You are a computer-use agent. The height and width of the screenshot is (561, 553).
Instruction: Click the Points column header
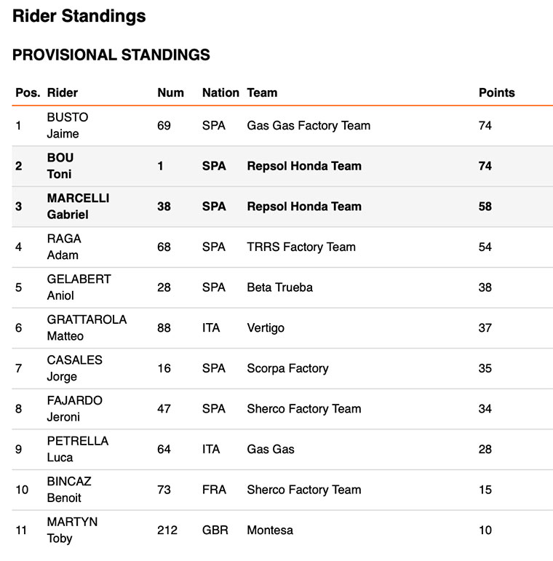coord(496,92)
